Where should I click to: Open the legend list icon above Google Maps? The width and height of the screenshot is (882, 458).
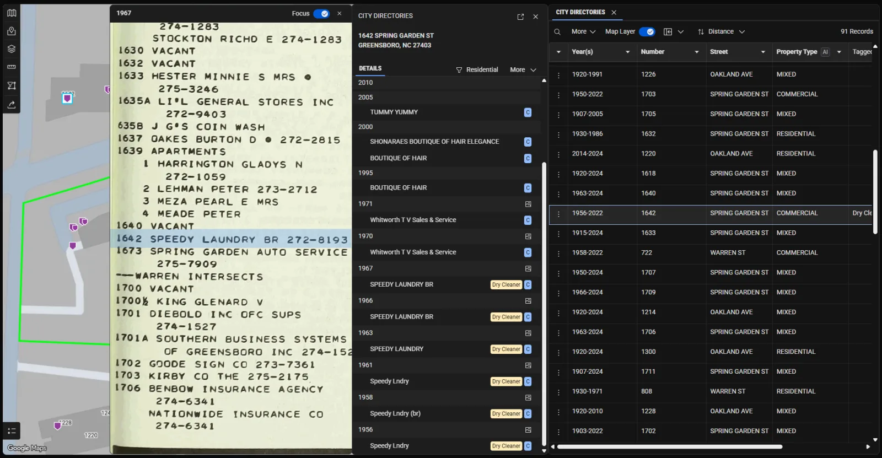point(12,430)
